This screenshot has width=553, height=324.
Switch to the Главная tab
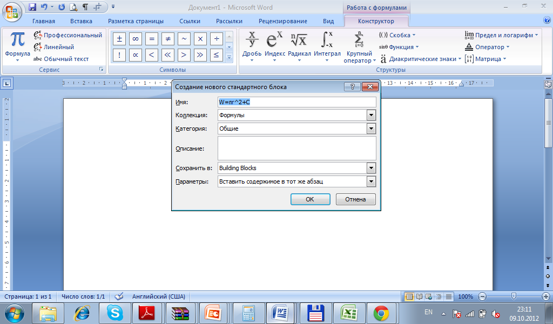44,21
